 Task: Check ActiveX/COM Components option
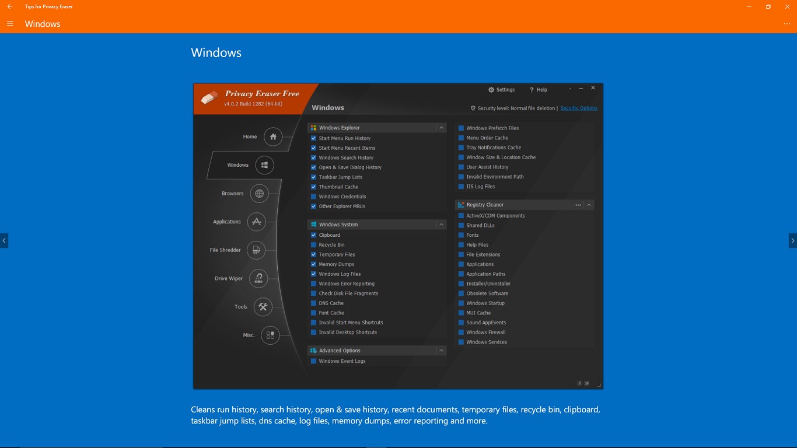[x=461, y=216]
